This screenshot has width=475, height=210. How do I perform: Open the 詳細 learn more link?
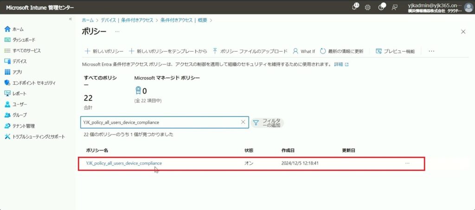(341, 64)
